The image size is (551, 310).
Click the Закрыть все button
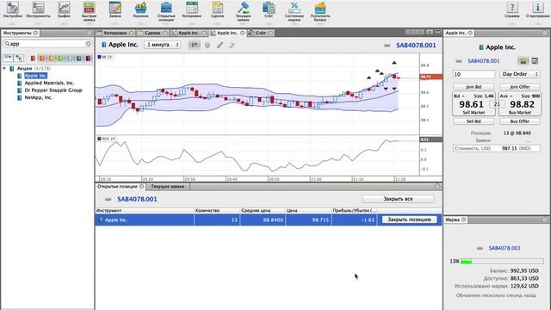click(398, 199)
